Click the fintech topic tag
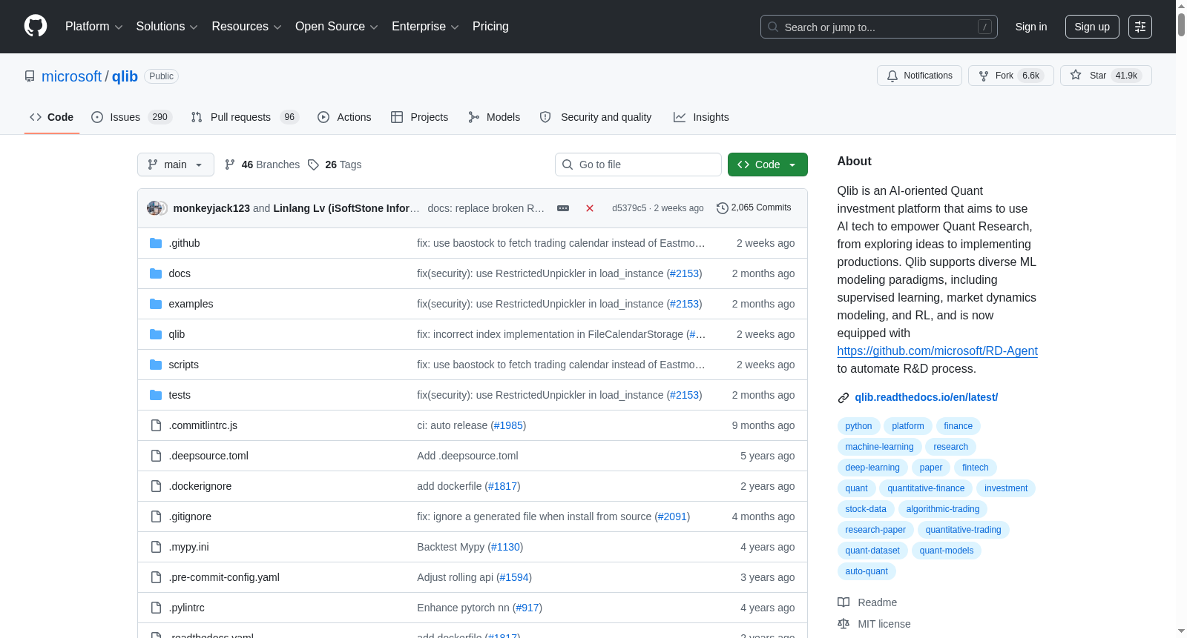1187x638 pixels. tap(975, 468)
